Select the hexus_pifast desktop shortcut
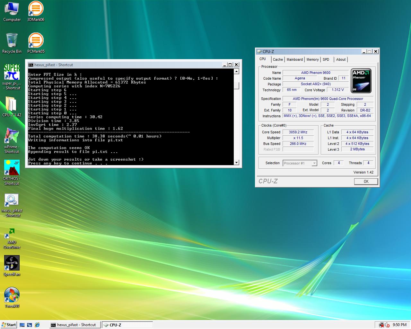This screenshot has height=329, width=411. click(x=12, y=206)
